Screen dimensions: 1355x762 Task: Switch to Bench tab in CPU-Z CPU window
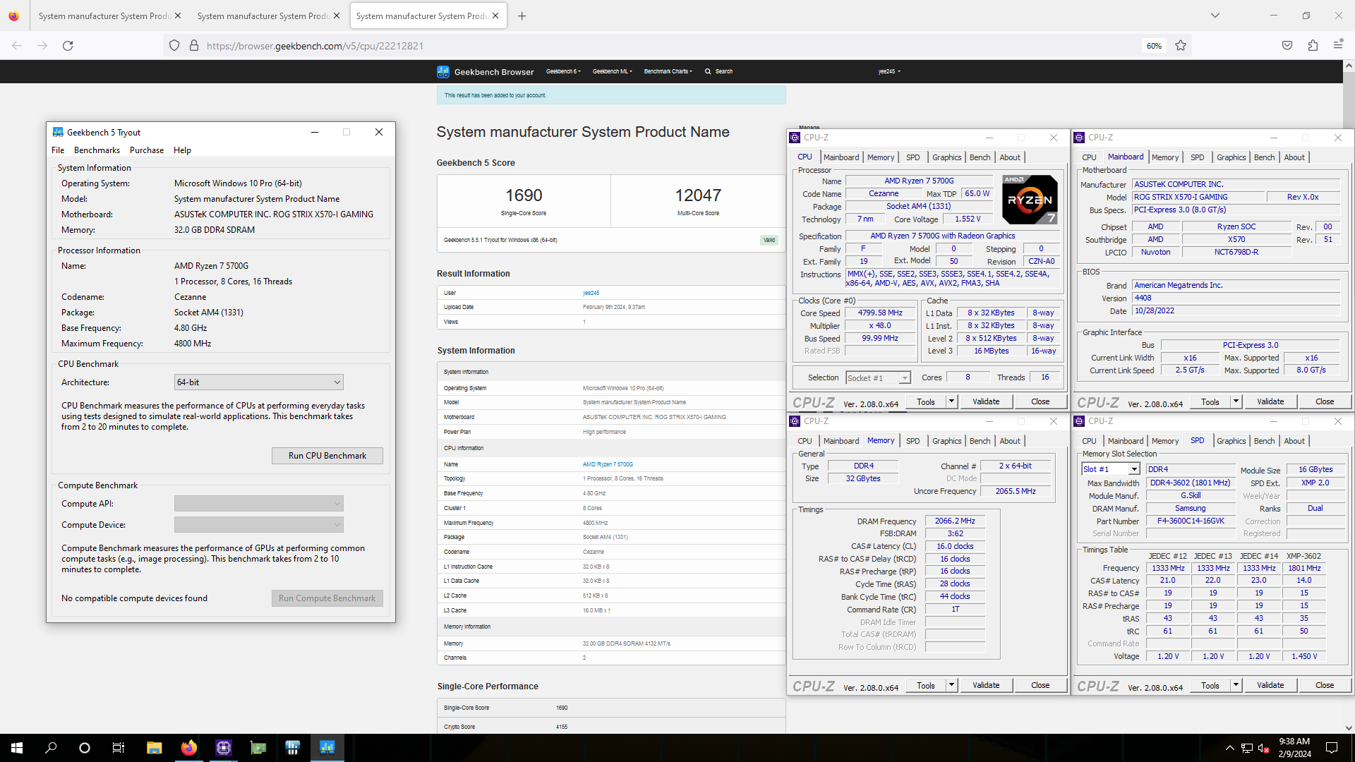(x=980, y=157)
